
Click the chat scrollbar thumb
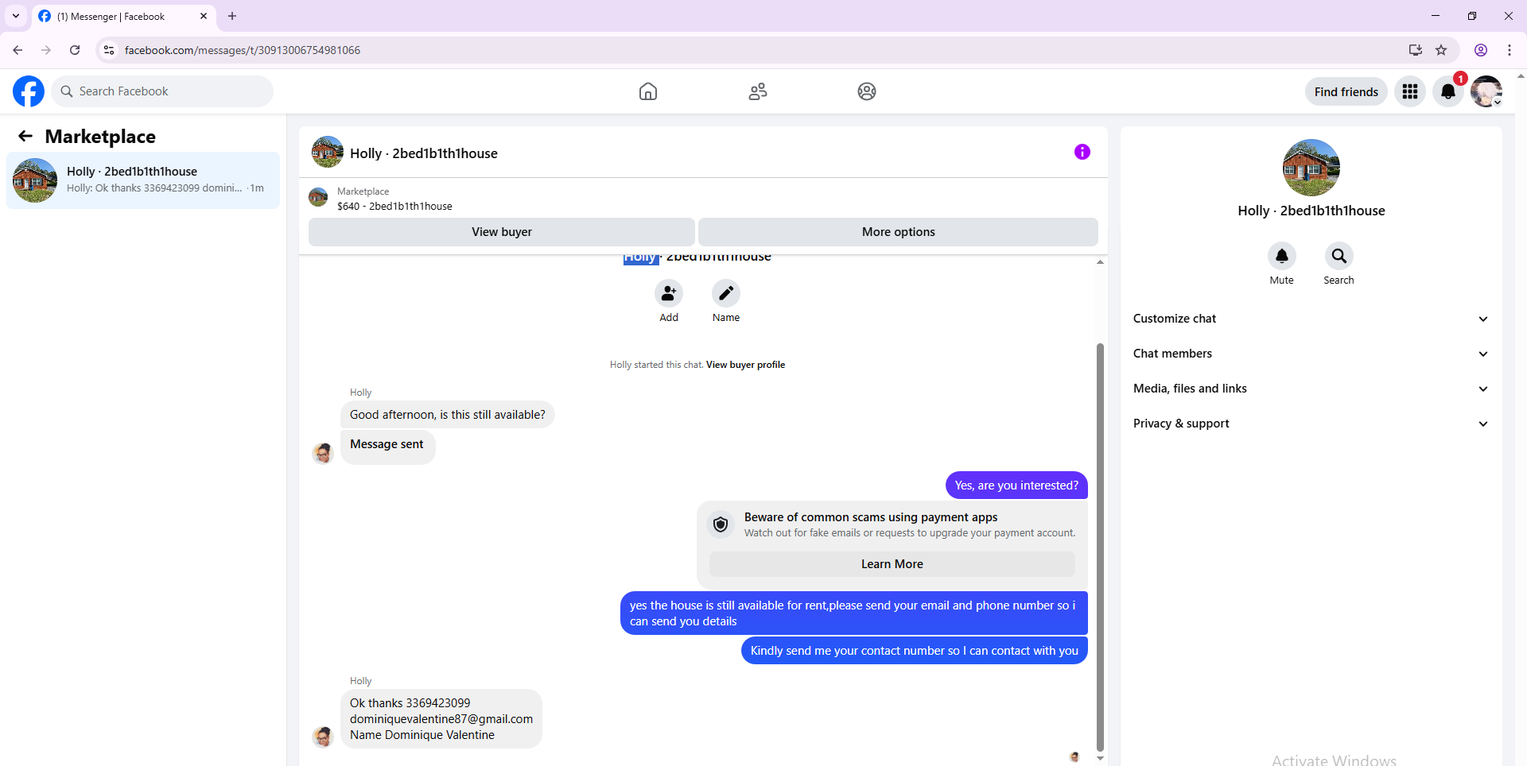pos(1100,547)
